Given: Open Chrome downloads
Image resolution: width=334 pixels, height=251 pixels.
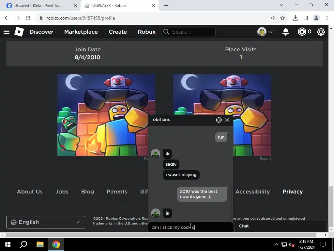Looking at the screenshot, I should click(x=296, y=18).
